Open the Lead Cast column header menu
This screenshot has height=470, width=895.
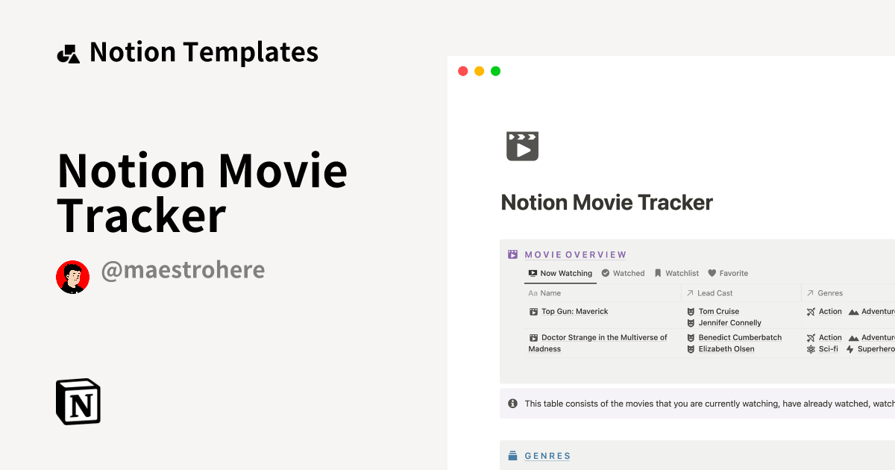point(741,293)
